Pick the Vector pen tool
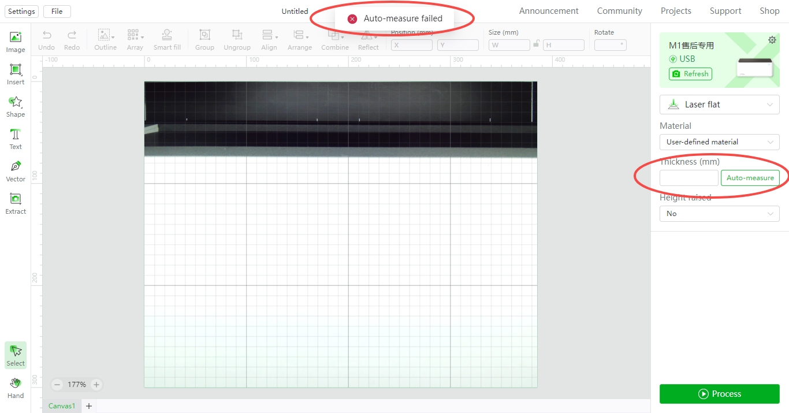Viewport: 789px width, 413px height. tap(16, 171)
